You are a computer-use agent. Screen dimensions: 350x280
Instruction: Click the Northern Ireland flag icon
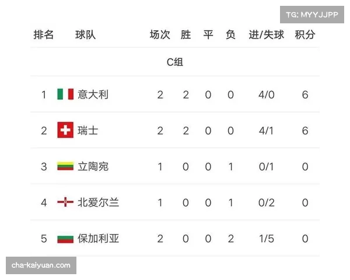click(65, 202)
